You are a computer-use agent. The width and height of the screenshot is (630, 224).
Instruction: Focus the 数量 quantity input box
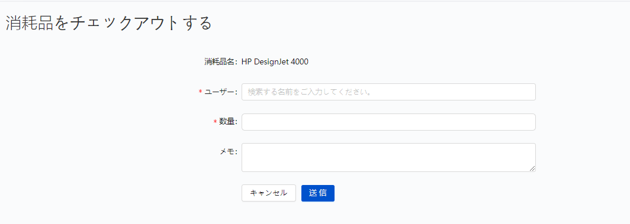[388, 122]
